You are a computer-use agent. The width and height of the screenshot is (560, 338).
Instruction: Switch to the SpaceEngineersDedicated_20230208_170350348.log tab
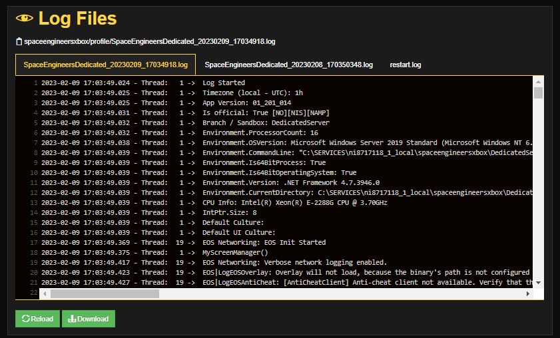click(x=288, y=65)
